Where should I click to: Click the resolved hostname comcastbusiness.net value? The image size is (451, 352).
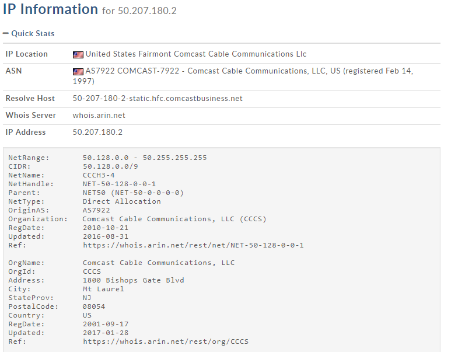[158, 99]
